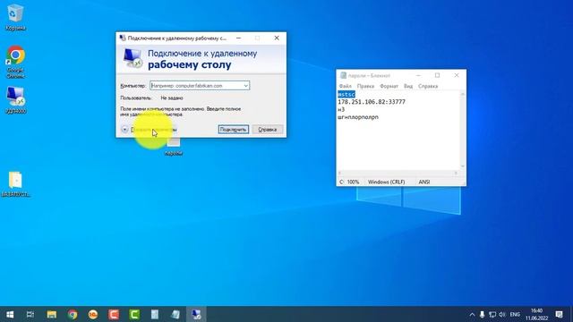Open Task View in the taskbar
Viewport: 573px width, 322px height.
click(30, 314)
